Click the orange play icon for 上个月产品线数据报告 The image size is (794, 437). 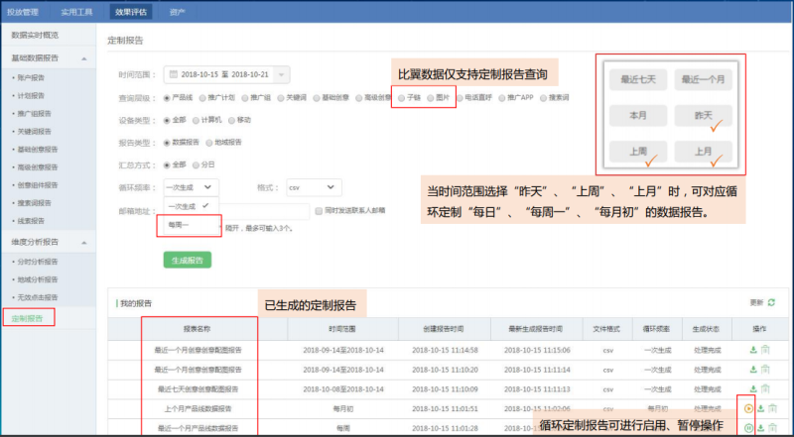coord(746,407)
